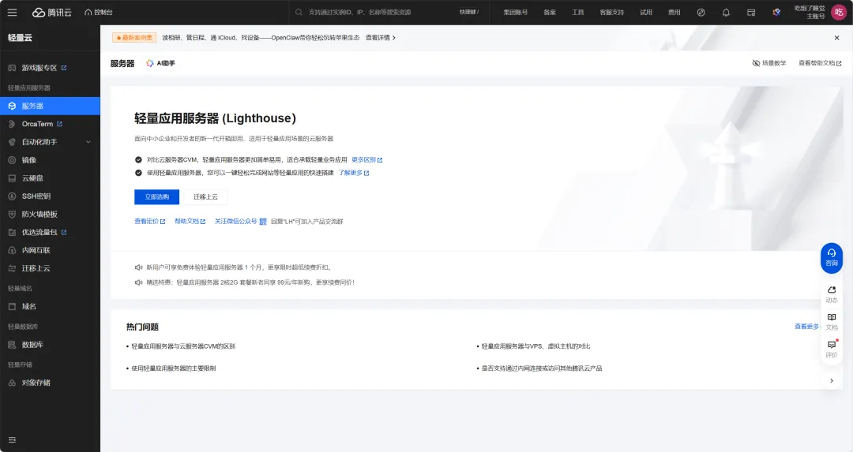The image size is (853, 452).
Task: Open 查看定价 link
Action: [x=149, y=221]
